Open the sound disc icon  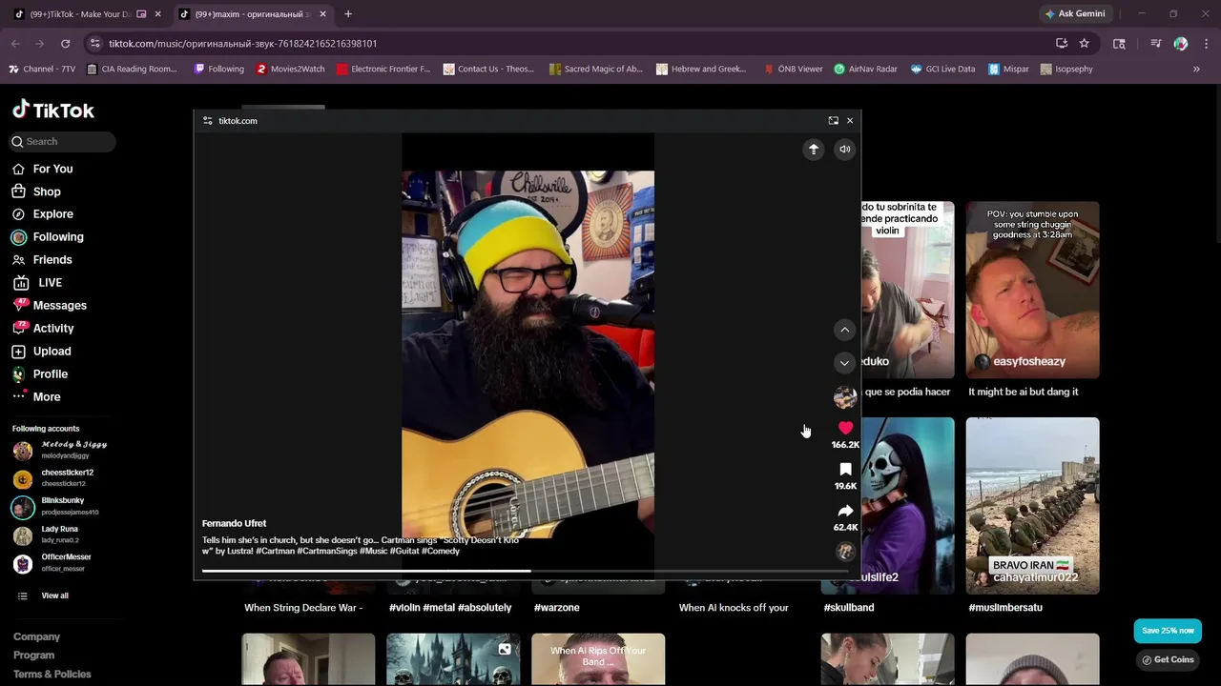[845, 551]
